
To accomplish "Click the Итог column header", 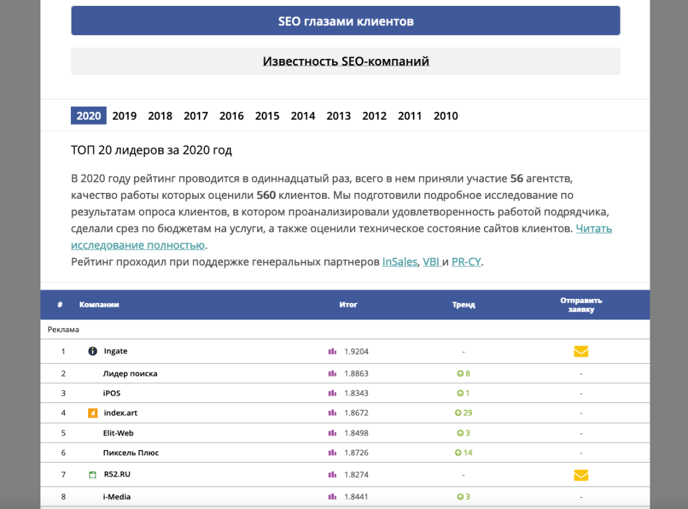I will pos(349,304).
